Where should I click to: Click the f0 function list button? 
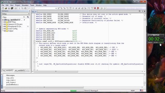(140, 11)
